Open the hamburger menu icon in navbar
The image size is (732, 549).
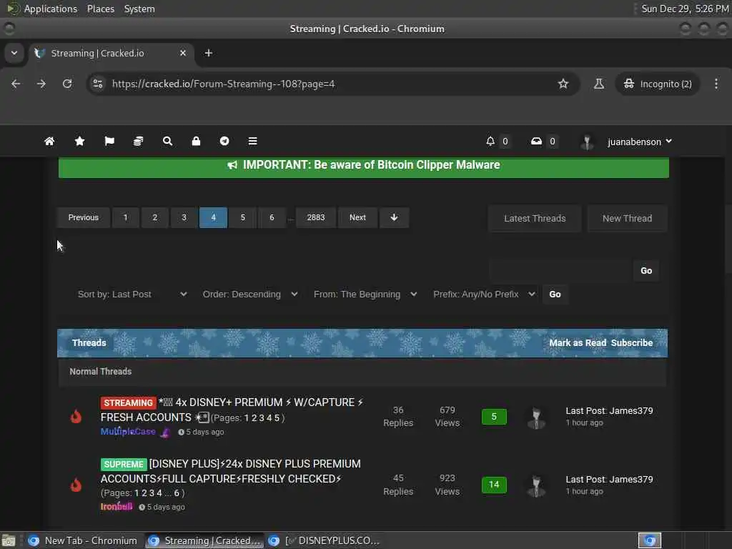252,141
